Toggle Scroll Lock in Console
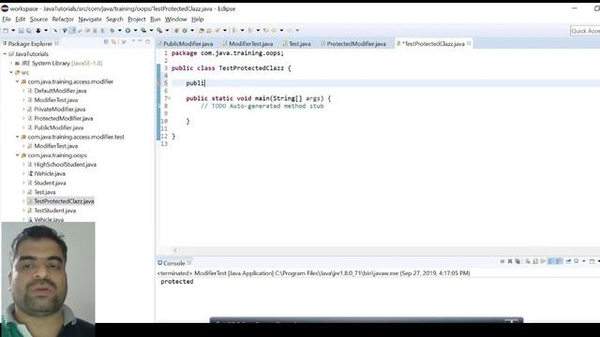This screenshot has height=337, width=600. pyautogui.click(x=535, y=261)
